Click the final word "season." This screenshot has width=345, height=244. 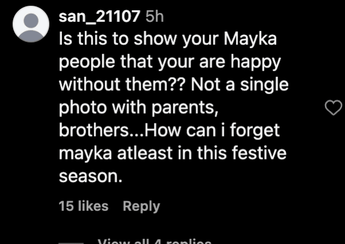pos(91,176)
